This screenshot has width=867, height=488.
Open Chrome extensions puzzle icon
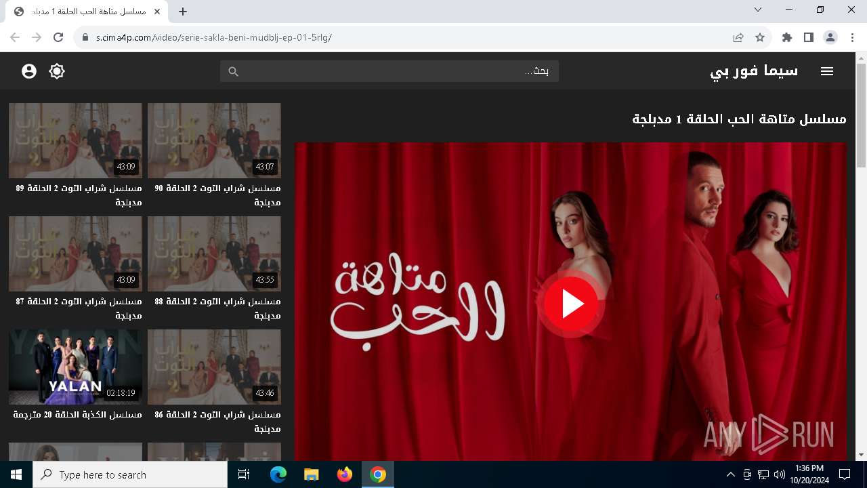click(787, 37)
